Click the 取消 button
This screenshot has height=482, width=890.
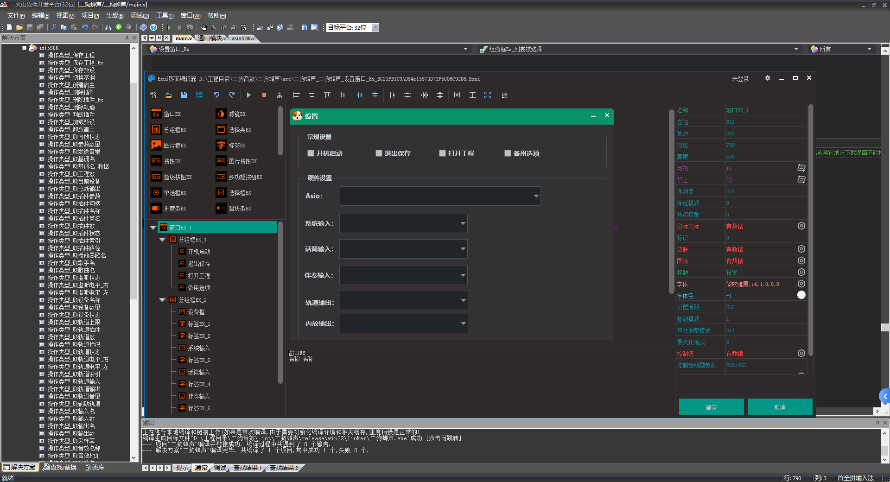[x=780, y=407]
